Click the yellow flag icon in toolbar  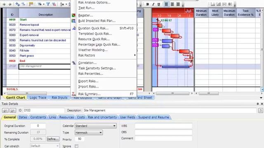(x=31, y=4)
